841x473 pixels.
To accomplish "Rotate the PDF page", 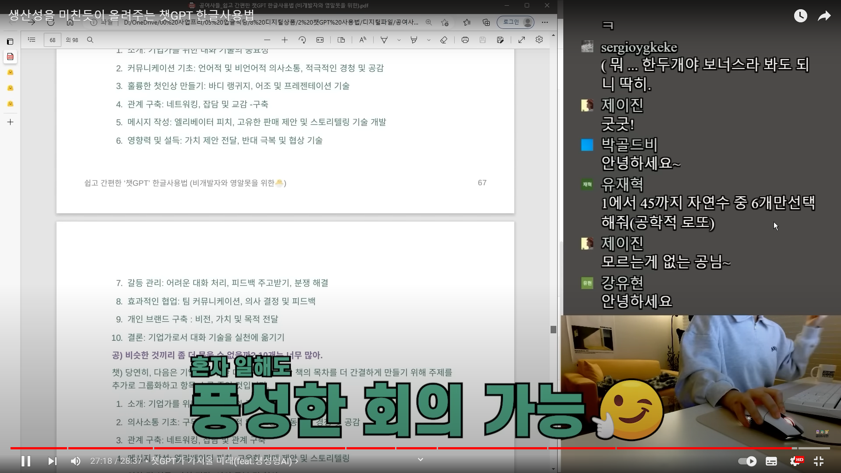I will click(x=302, y=40).
